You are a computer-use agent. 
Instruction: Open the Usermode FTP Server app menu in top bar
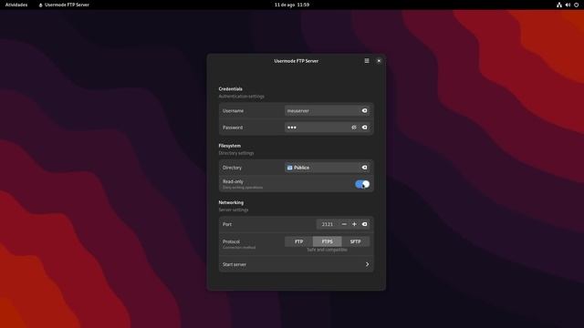pos(64,5)
